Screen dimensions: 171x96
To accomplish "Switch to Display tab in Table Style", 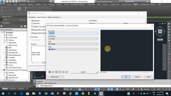I will 50,17.
